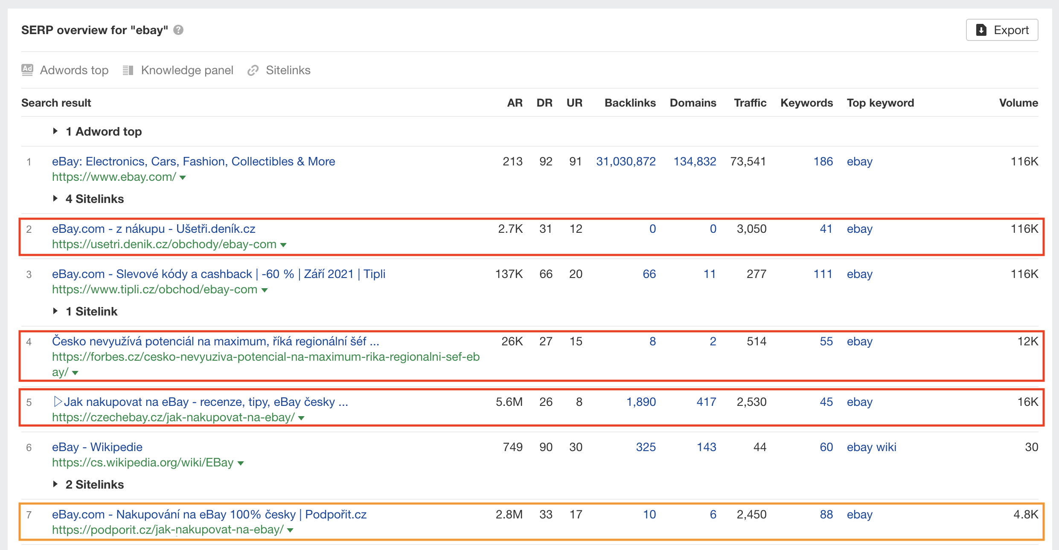Click top keyword 'ebay wiki'

pyautogui.click(x=872, y=447)
